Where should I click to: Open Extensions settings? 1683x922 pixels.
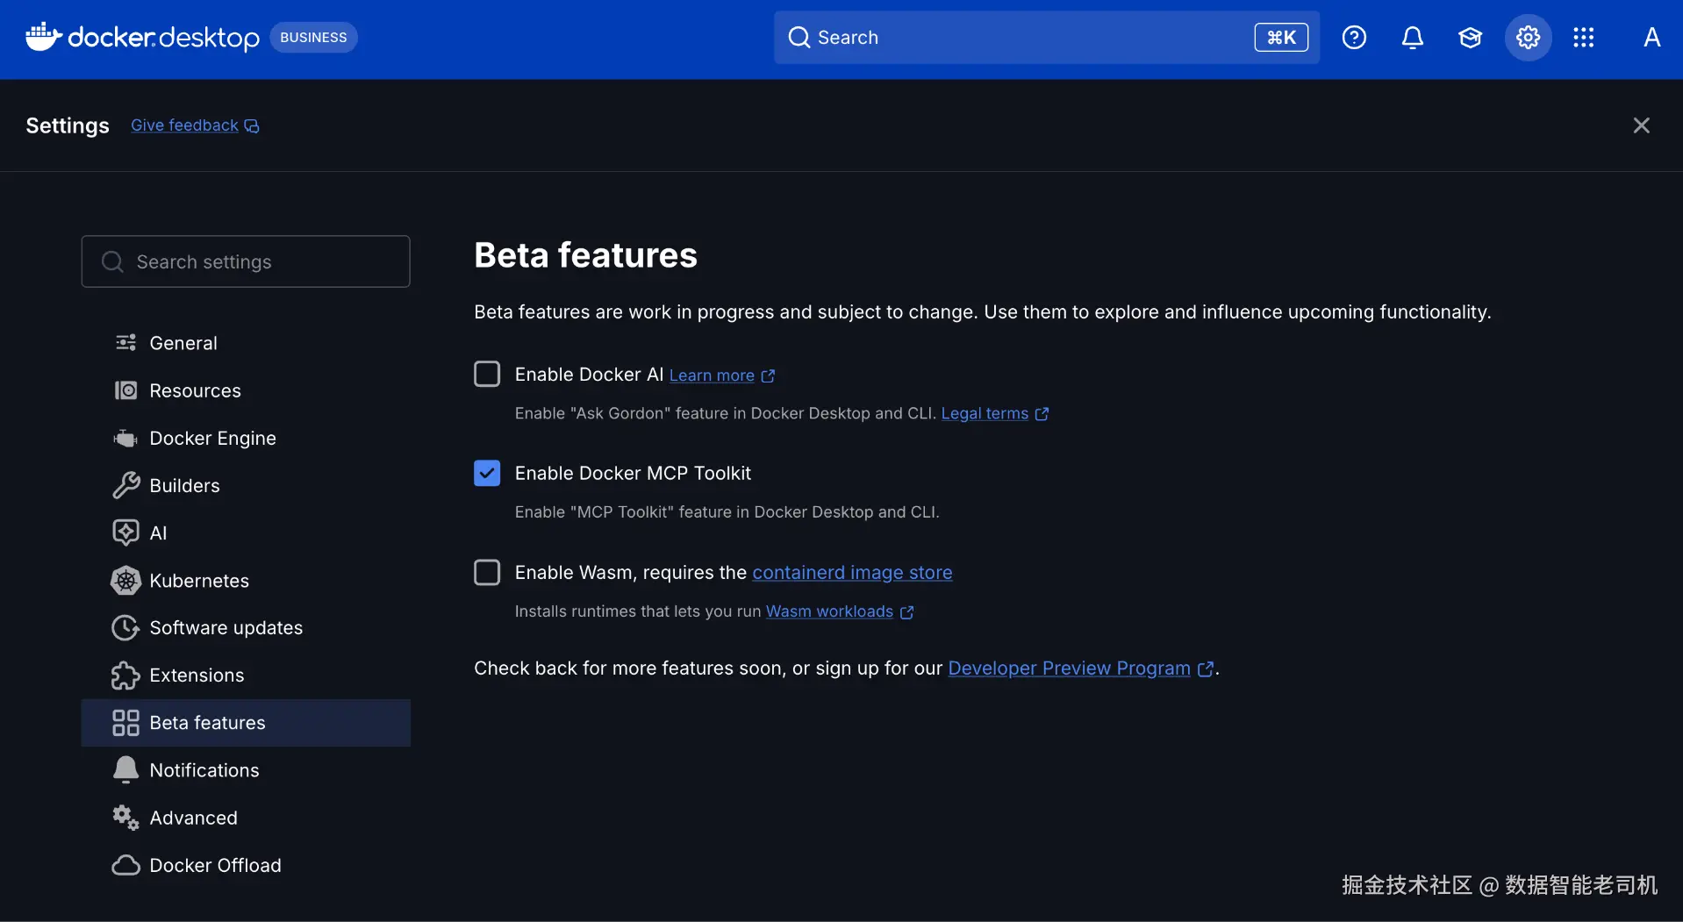pos(246,675)
